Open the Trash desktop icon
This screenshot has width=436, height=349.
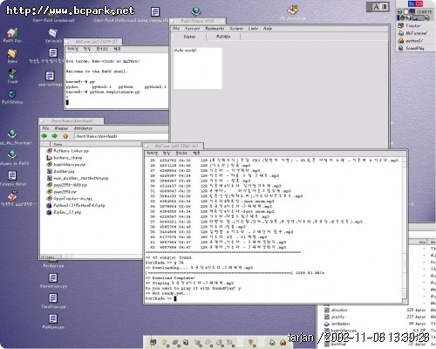point(12,76)
